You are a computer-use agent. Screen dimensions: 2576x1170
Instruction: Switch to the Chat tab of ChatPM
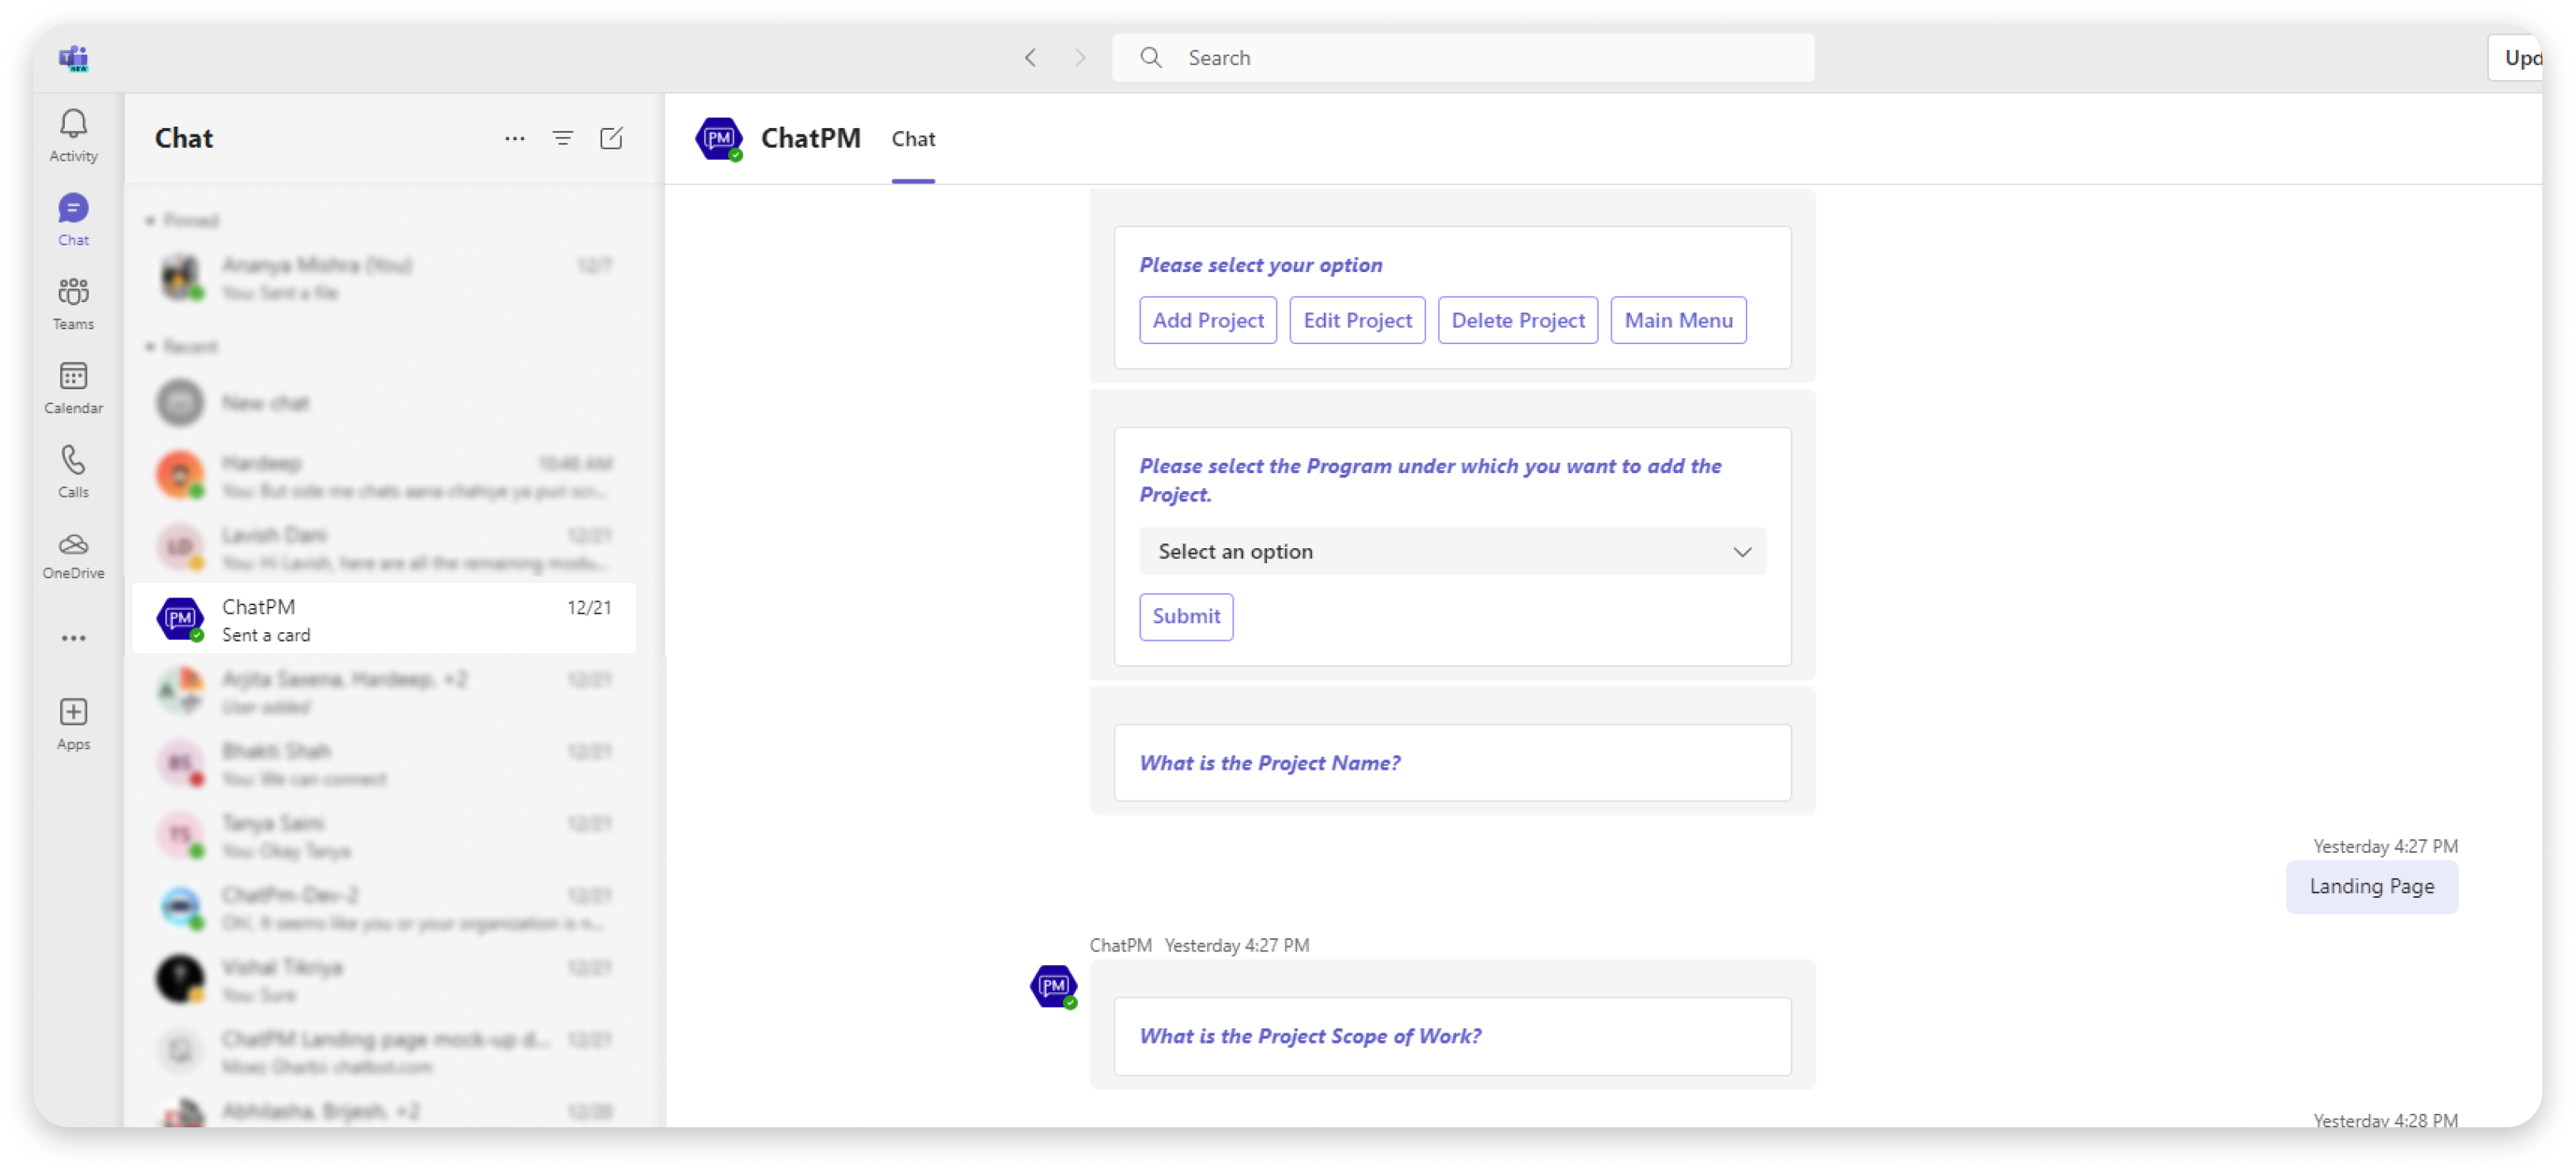pos(913,139)
